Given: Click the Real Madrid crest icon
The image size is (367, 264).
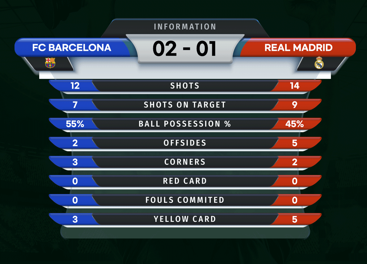Looking at the screenshot, I should [319, 63].
